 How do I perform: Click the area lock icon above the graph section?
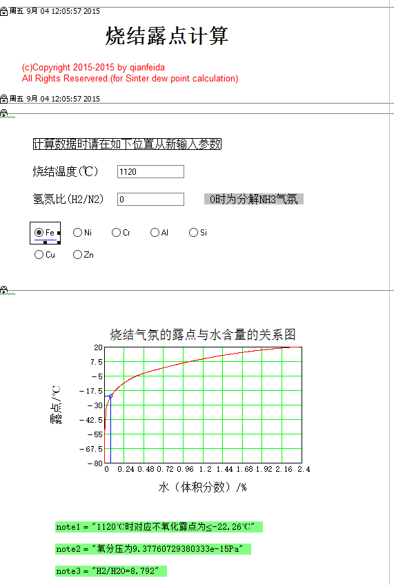[3, 289]
